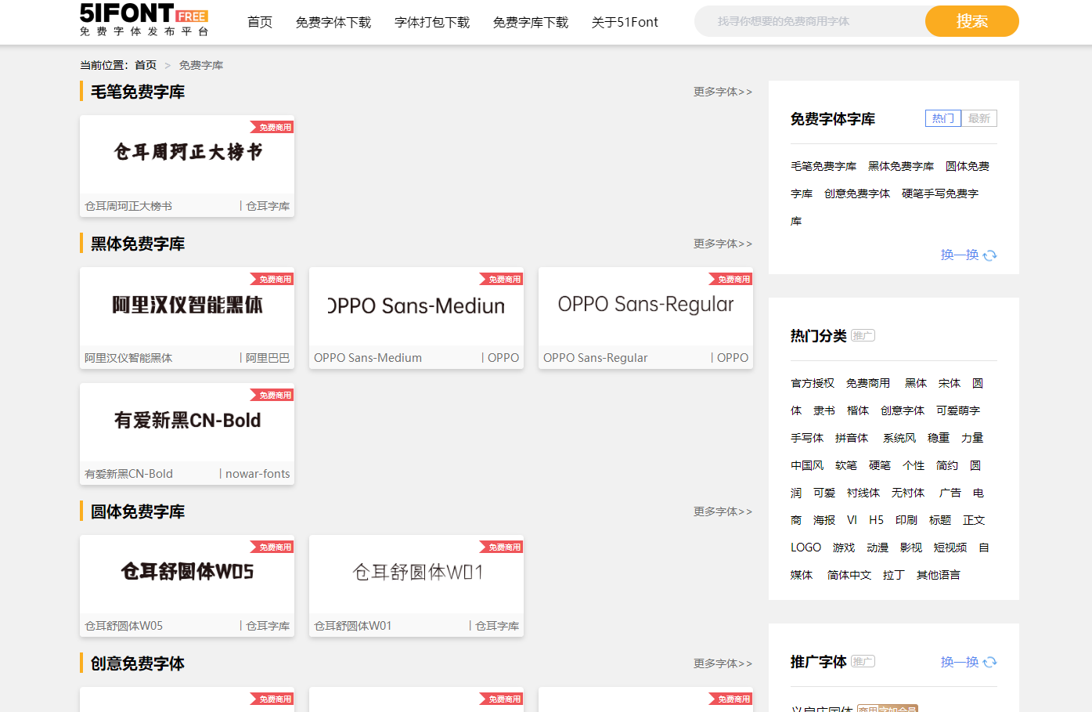
Task: Switch to 热门 tab
Action: [943, 118]
